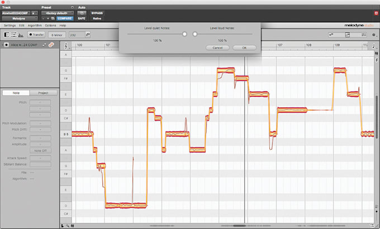Open the insert position 'a' dropdown
Screen dimensions: 380x229
[x=35, y=13]
